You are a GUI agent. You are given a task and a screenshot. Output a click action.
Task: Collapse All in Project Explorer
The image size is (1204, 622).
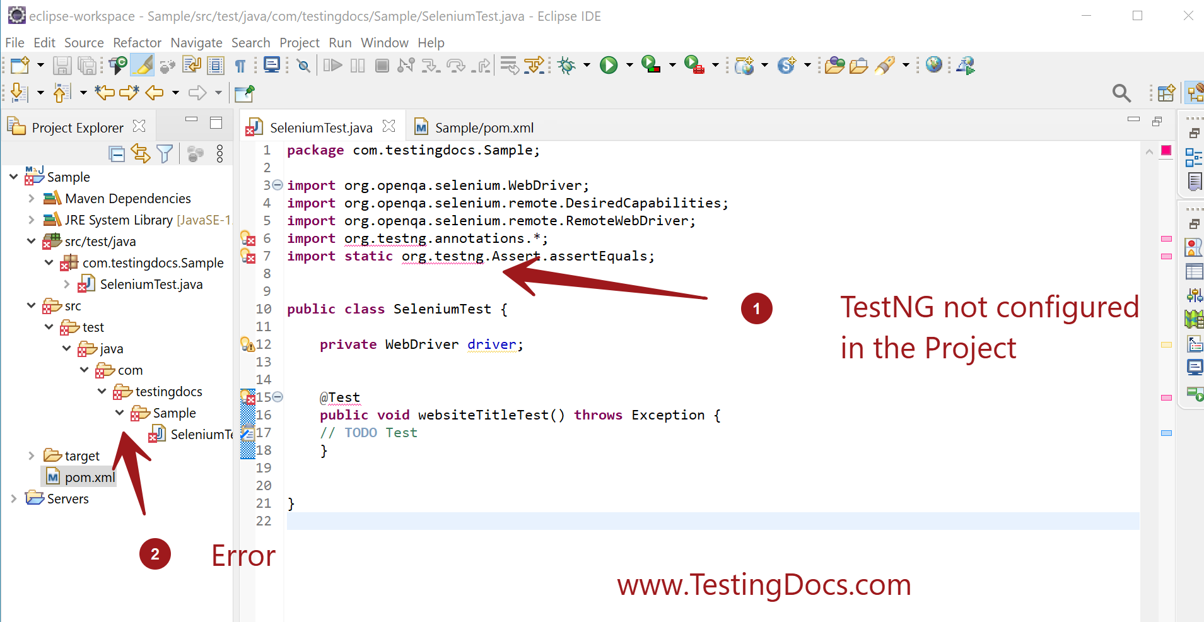(117, 153)
